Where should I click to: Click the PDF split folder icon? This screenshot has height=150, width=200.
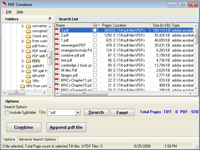[x=28, y=56]
